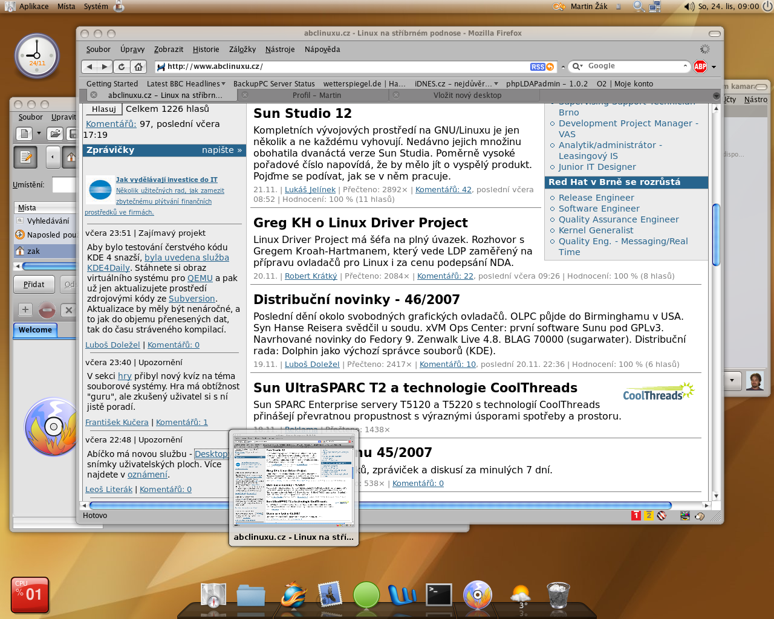Launch the blue W word processor in the dock
The width and height of the screenshot is (774, 619).
click(x=402, y=595)
